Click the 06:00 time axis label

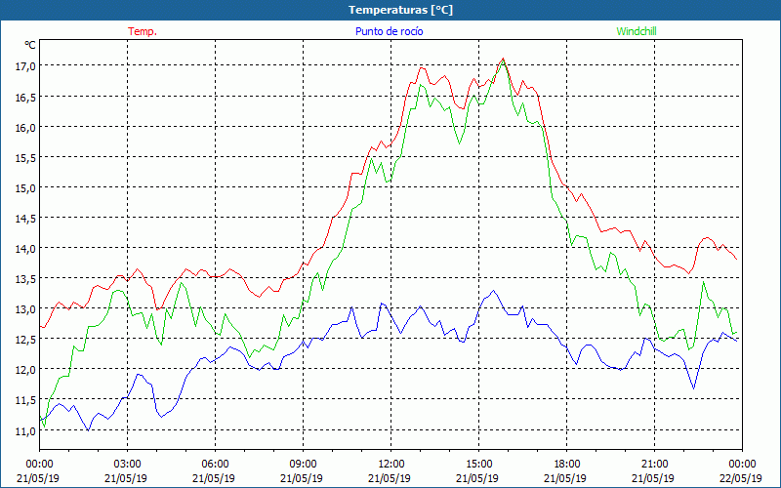pyautogui.click(x=215, y=465)
